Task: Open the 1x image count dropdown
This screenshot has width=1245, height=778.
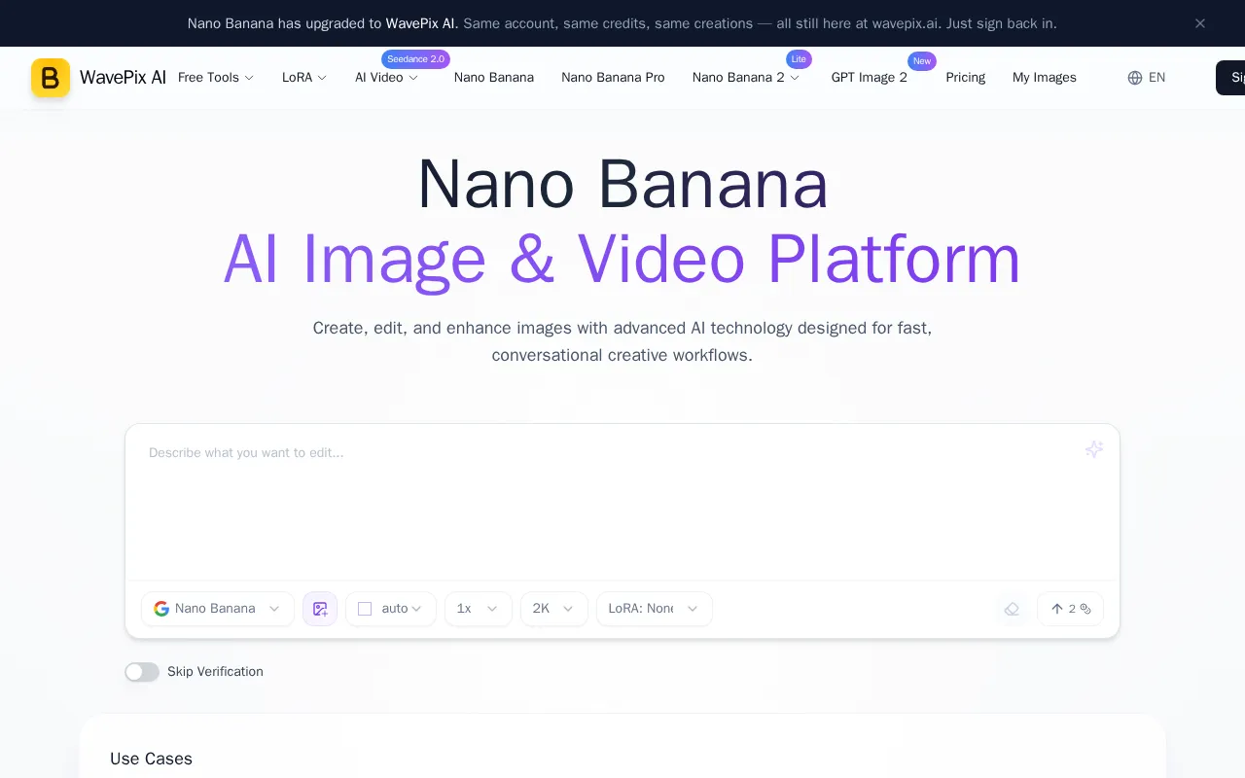Action: click(479, 609)
